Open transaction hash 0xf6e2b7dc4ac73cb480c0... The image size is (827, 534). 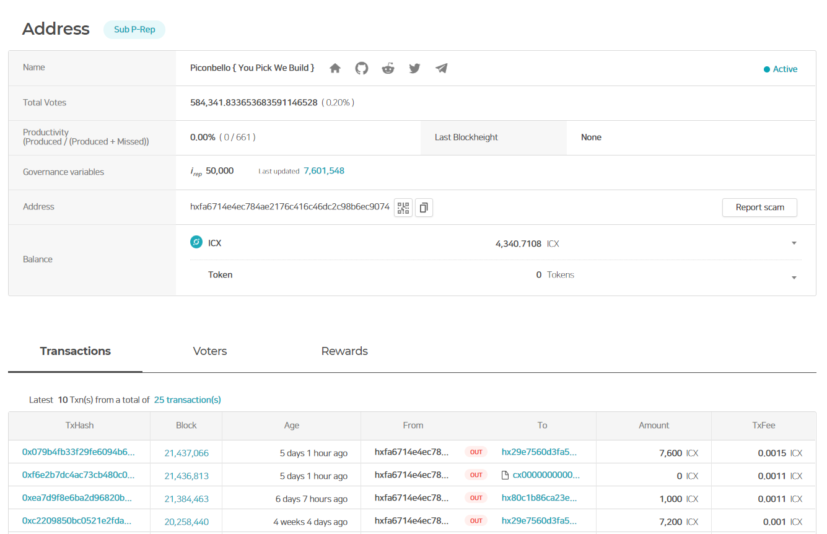(78, 475)
